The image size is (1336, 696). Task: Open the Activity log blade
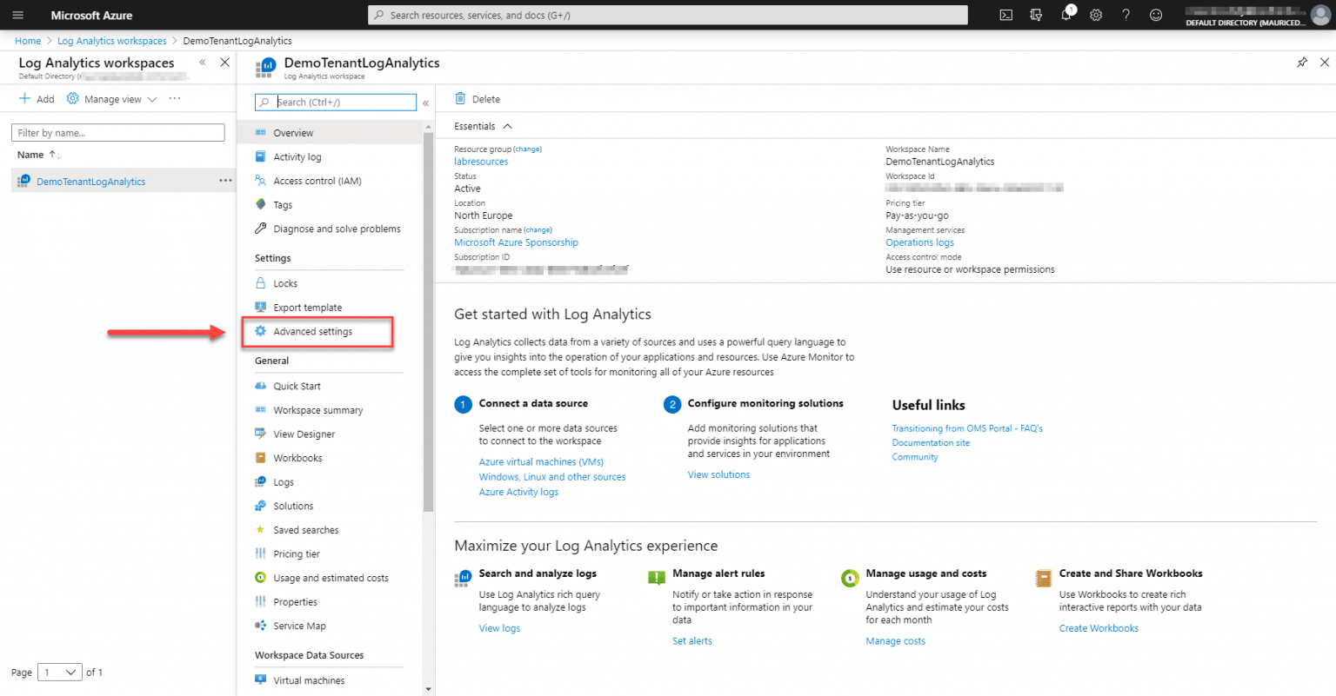point(297,156)
